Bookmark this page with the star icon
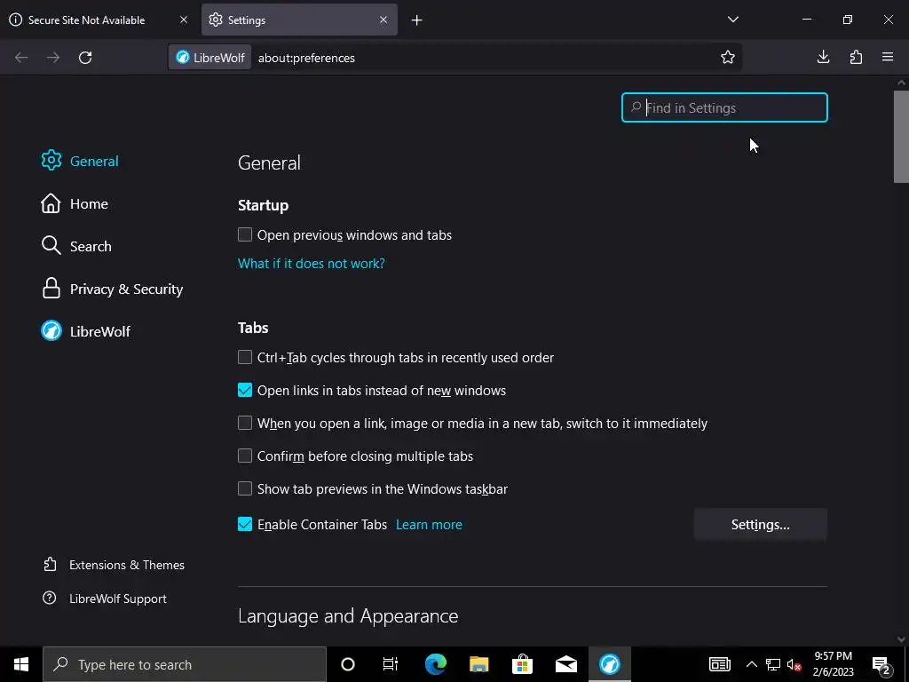Screen dimensions: 909x682 click(x=728, y=57)
